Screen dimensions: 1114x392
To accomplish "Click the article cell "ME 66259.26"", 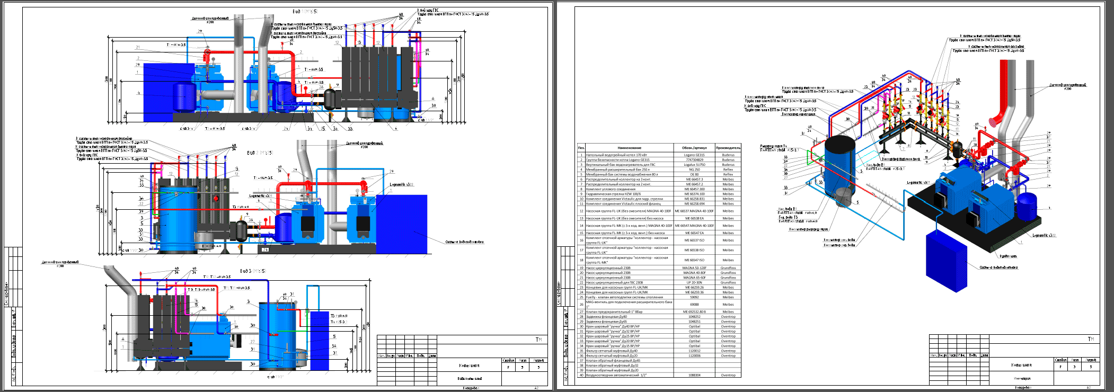I will coord(694,288).
